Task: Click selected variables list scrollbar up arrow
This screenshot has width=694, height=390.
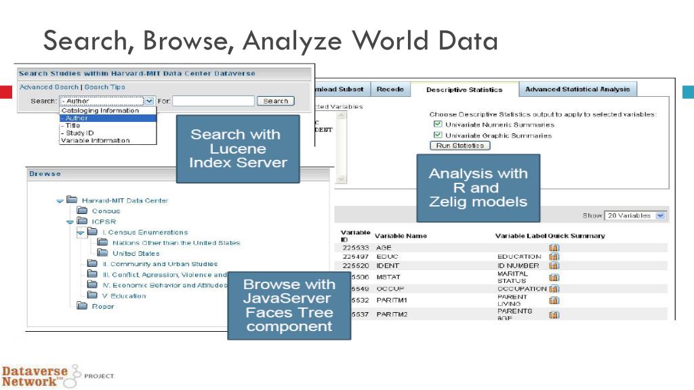Action: 342,116
